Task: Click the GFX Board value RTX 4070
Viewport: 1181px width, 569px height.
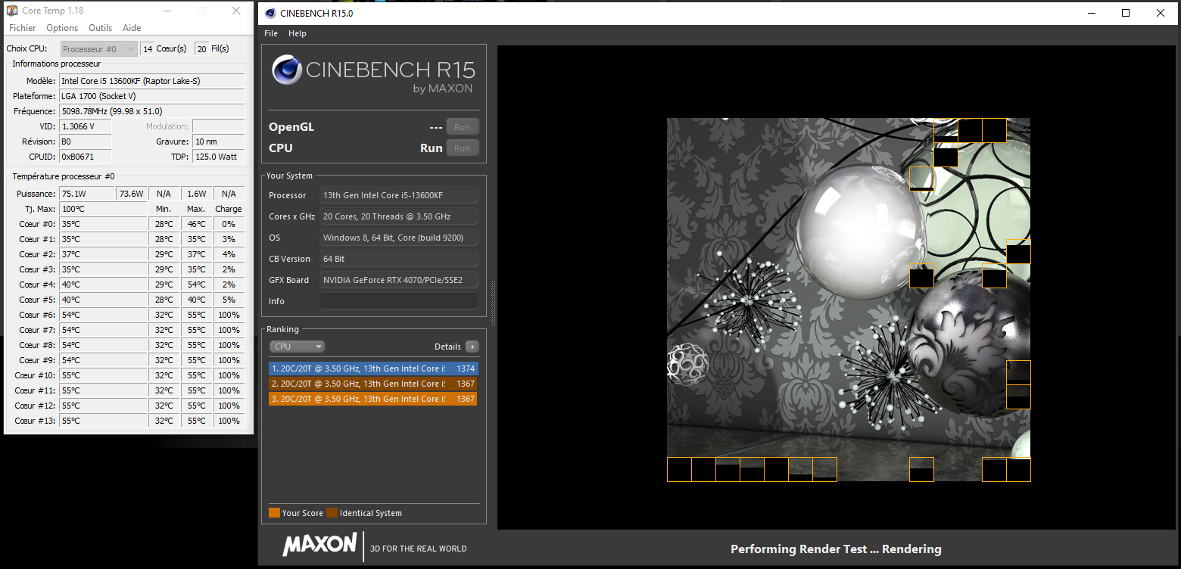Action: tap(399, 280)
